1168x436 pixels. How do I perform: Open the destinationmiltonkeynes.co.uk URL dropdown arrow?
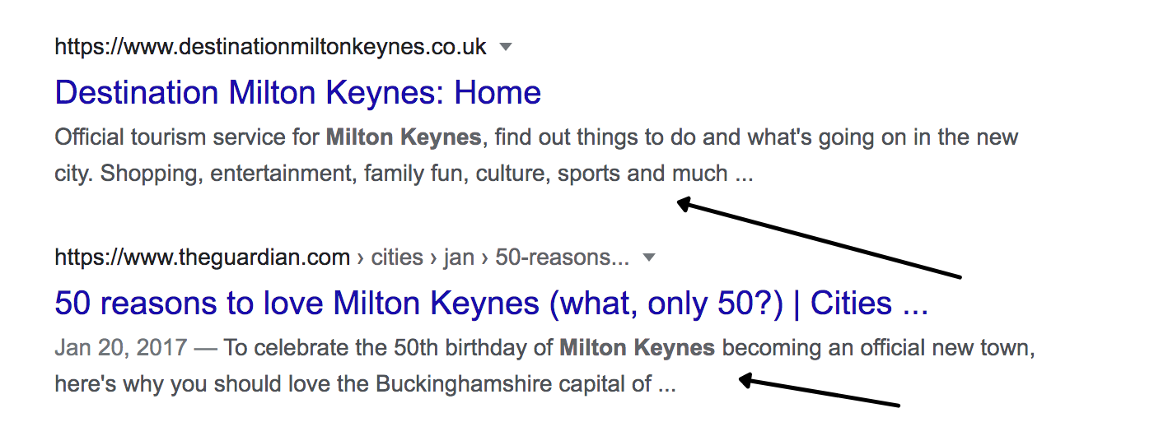pyautogui.click(x=506, y=47)
